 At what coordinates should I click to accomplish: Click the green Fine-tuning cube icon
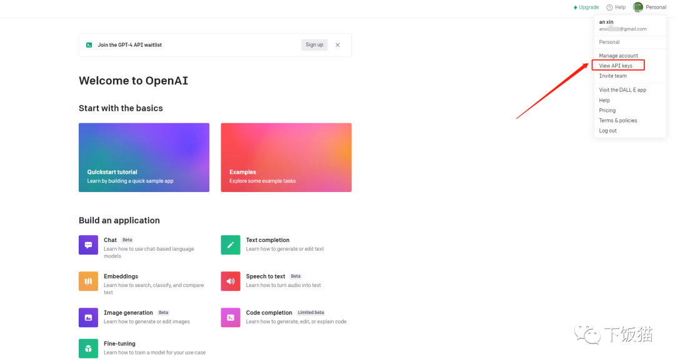(x=88, y=348)
